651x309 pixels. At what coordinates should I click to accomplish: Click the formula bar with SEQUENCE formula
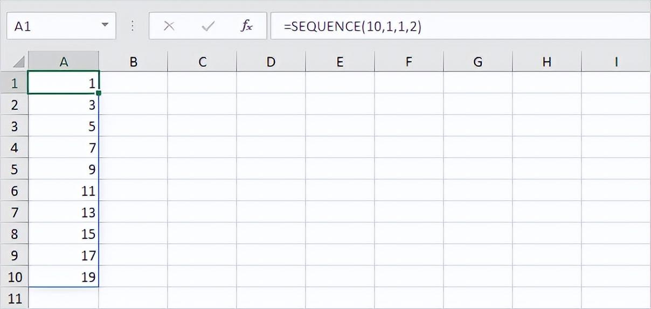click(x=460, y=26)
